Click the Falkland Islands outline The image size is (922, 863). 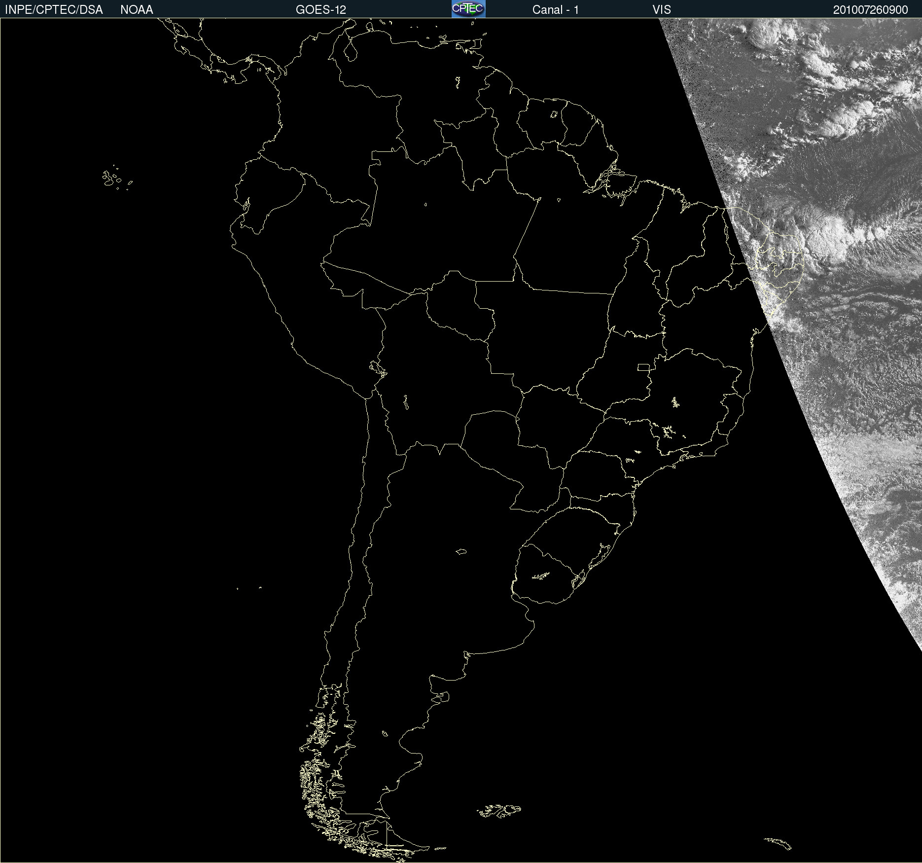[x=499, y=811]
